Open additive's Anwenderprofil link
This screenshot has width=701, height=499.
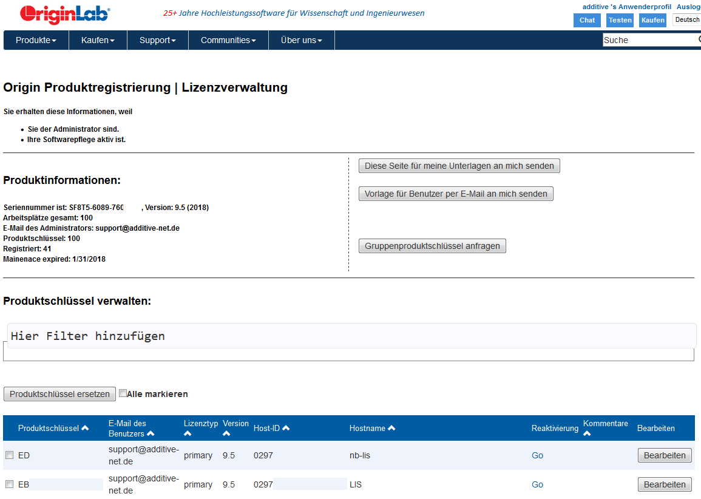click(x=627, y=7)
